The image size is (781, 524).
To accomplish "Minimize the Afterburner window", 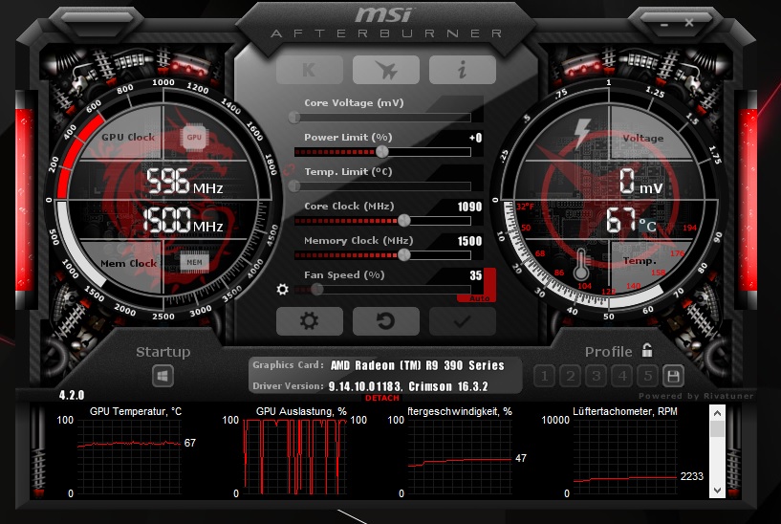I will click(664, 23).
